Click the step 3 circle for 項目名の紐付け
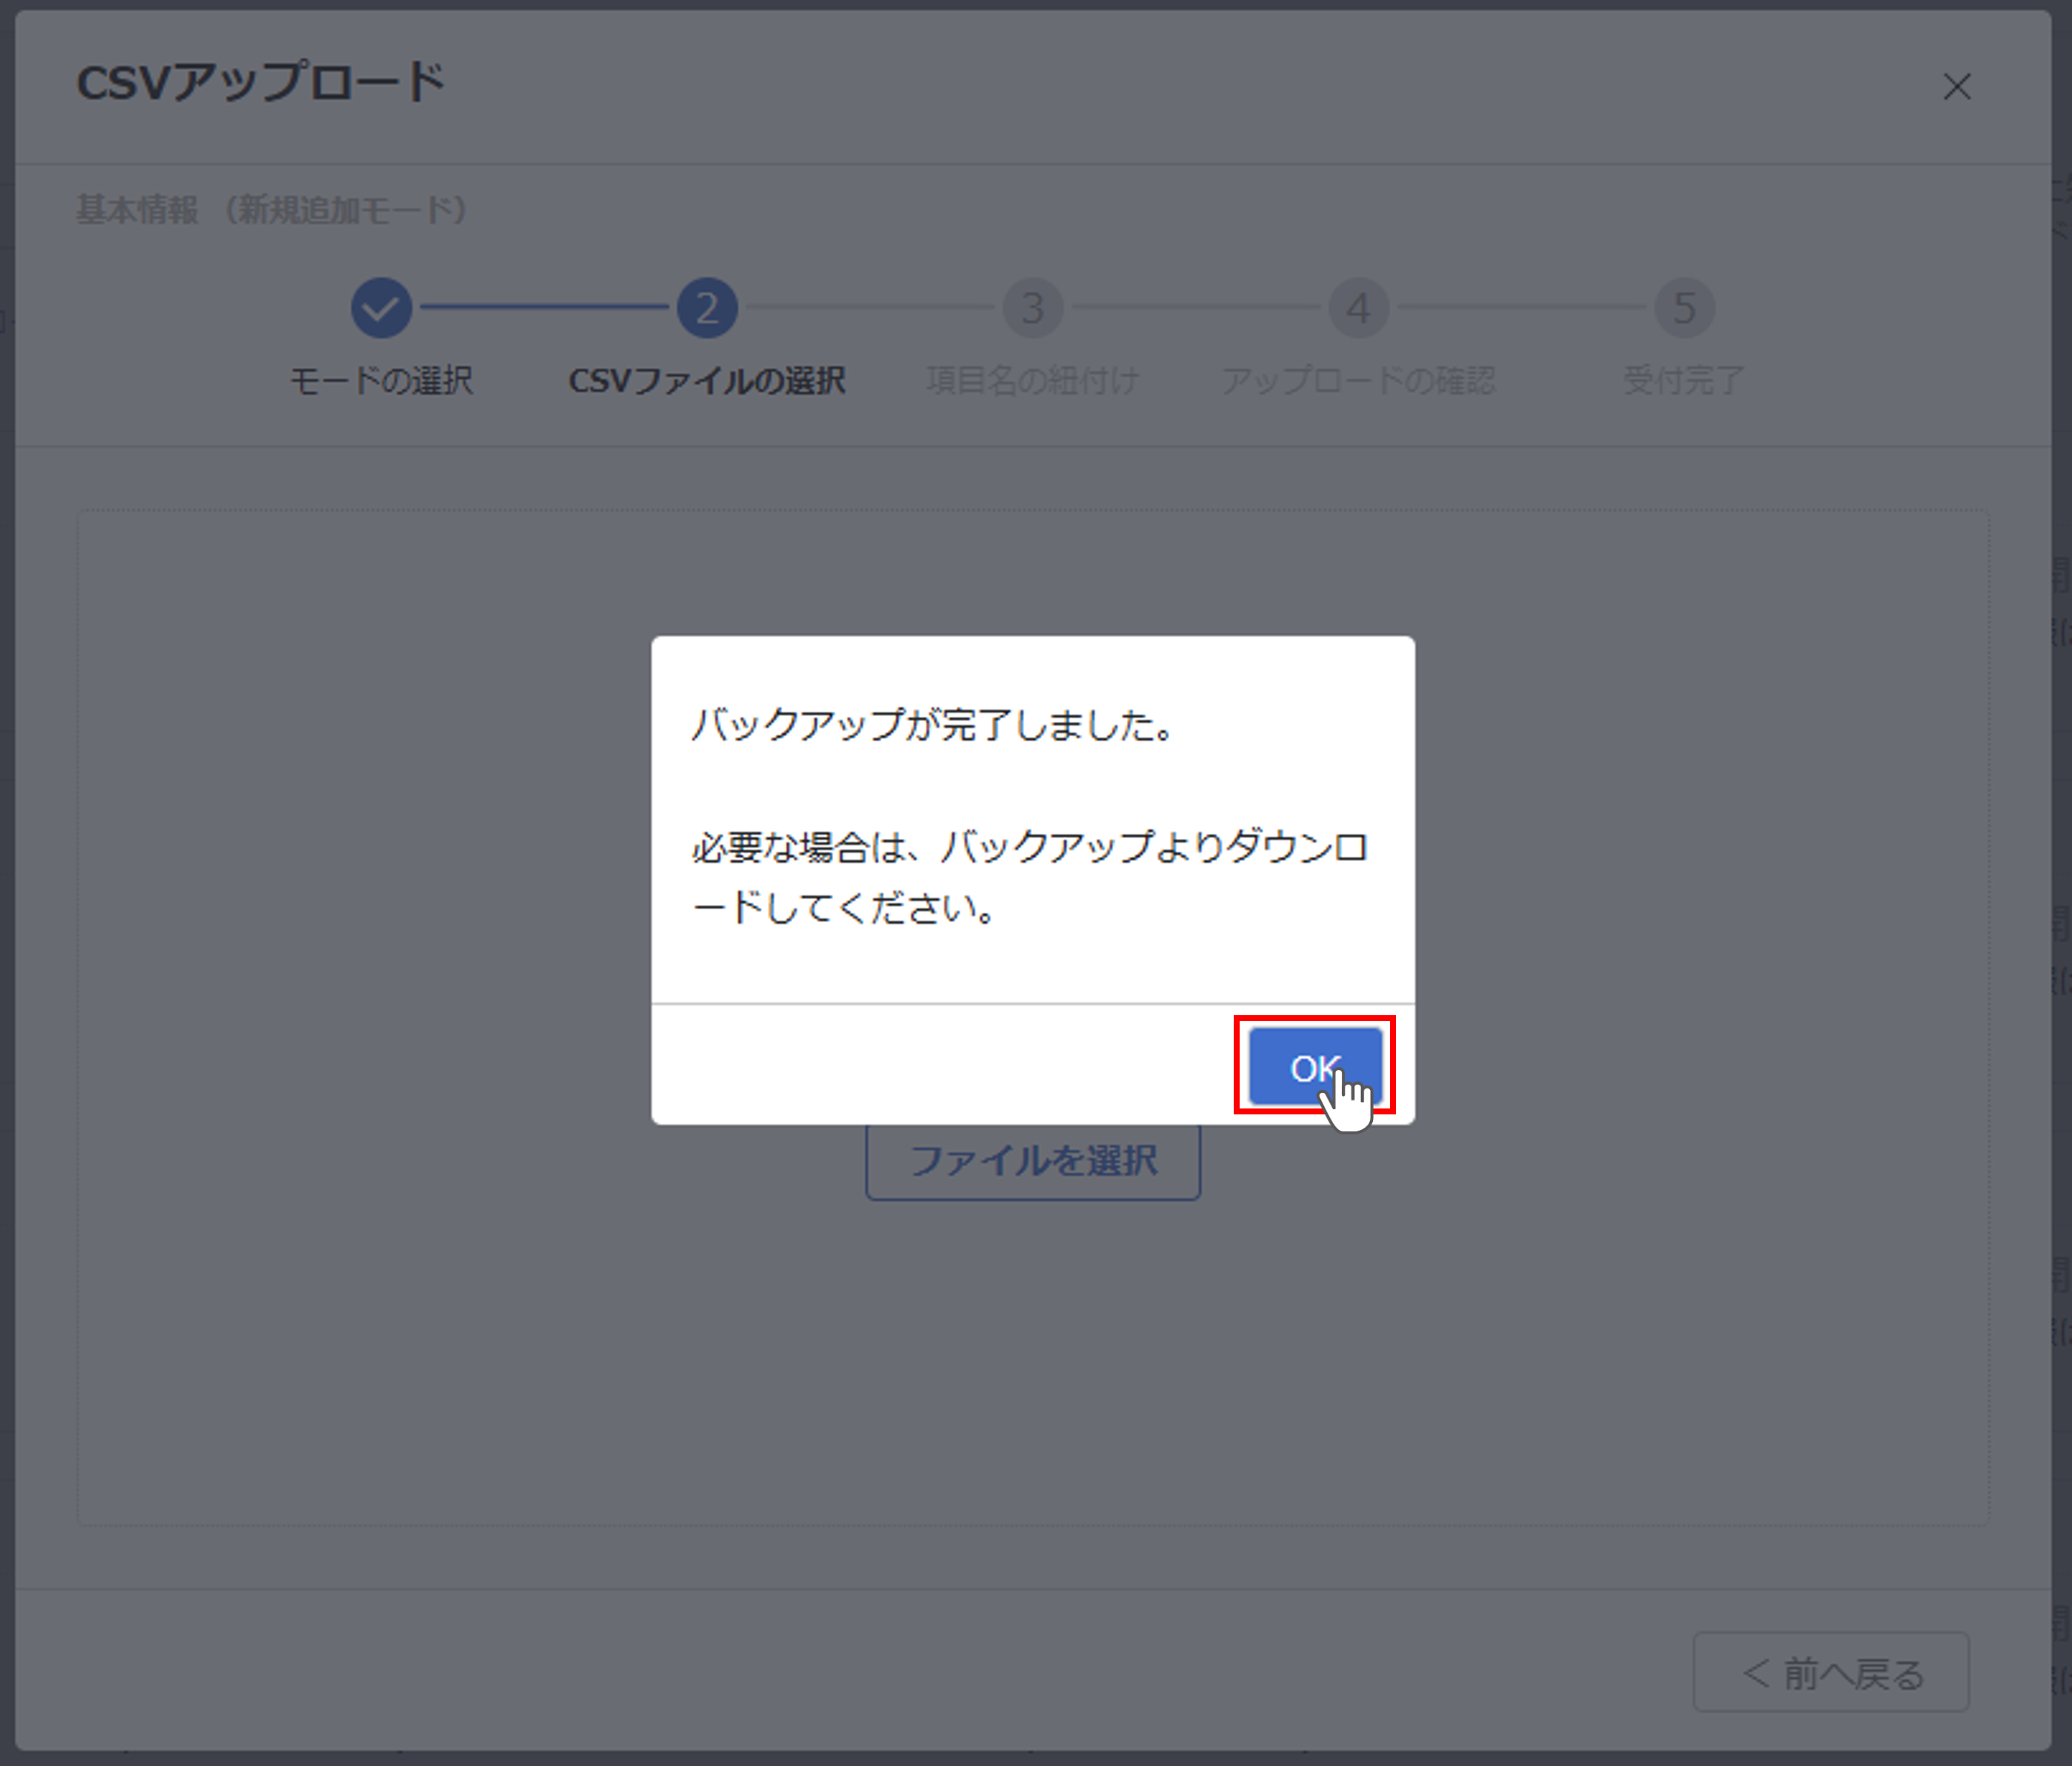 pos(1032,307)
